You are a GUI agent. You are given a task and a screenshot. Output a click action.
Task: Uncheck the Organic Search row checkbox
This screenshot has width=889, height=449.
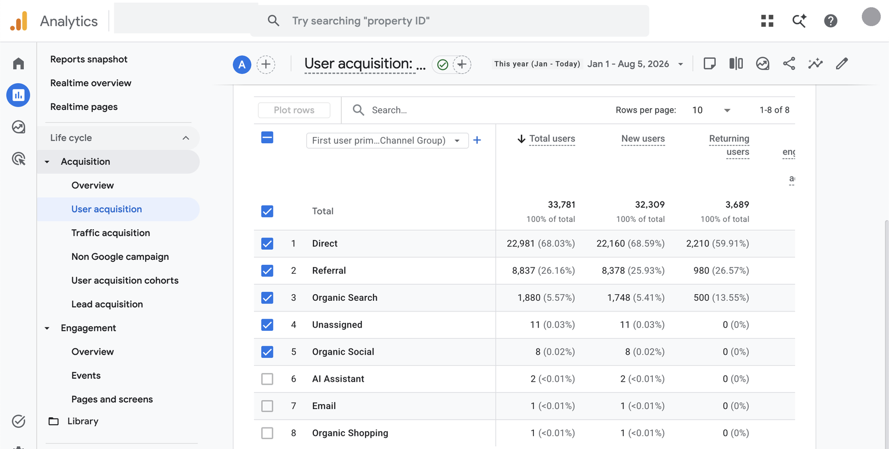pos(267,298)
